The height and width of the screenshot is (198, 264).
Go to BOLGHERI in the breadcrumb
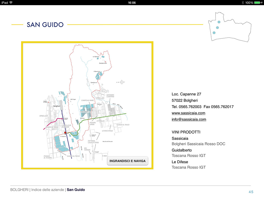19,190
